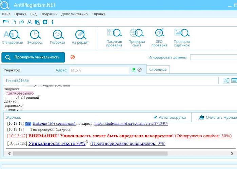The image size is (237, 169).
Task: Open SEO проверка tool
Action: click(159, 38)
